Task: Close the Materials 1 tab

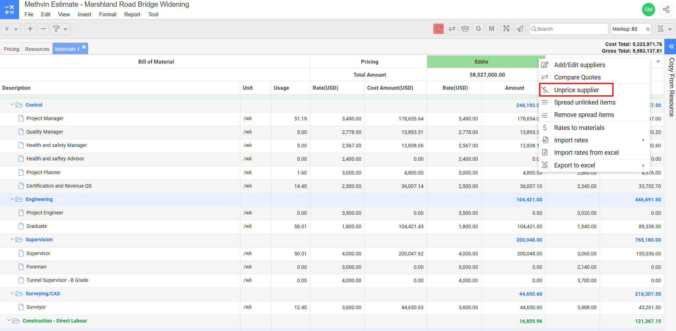Action: pos(84,47)
